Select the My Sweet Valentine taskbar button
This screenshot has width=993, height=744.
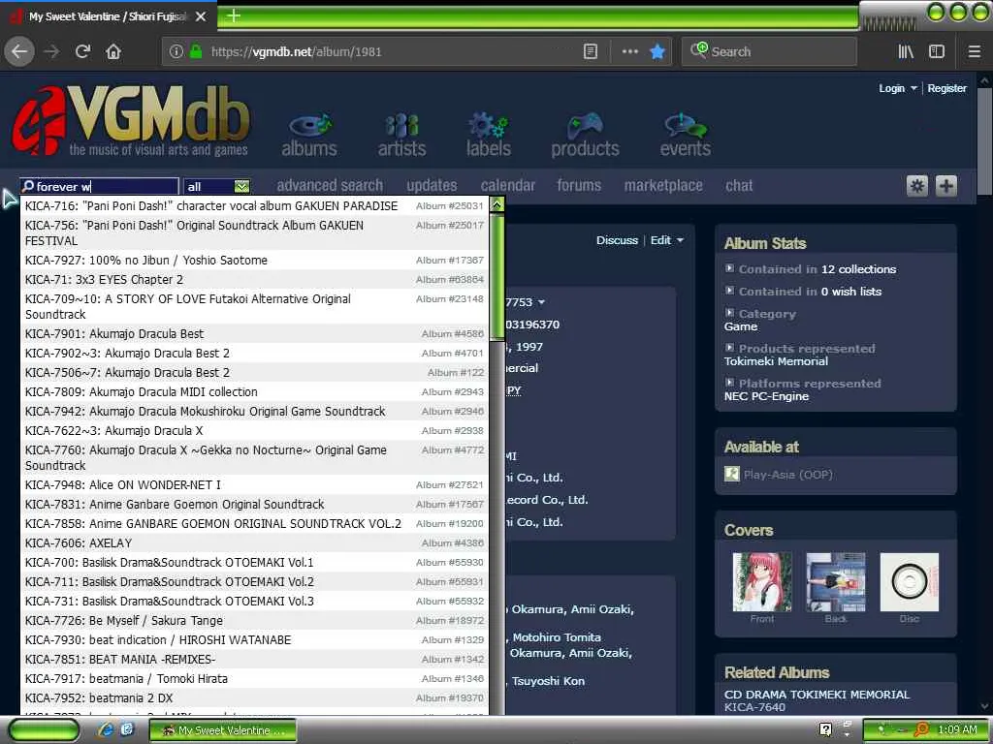(x=223, y=730)
